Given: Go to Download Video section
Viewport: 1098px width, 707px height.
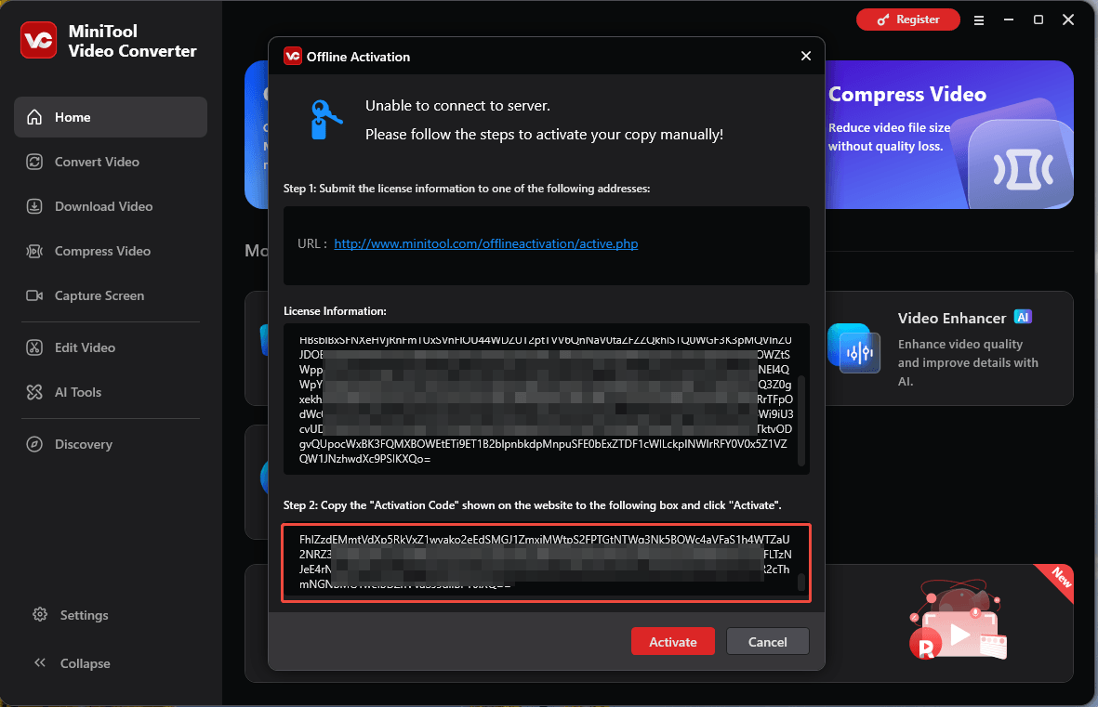Looking at the screenshot, I should click(111, 206).
